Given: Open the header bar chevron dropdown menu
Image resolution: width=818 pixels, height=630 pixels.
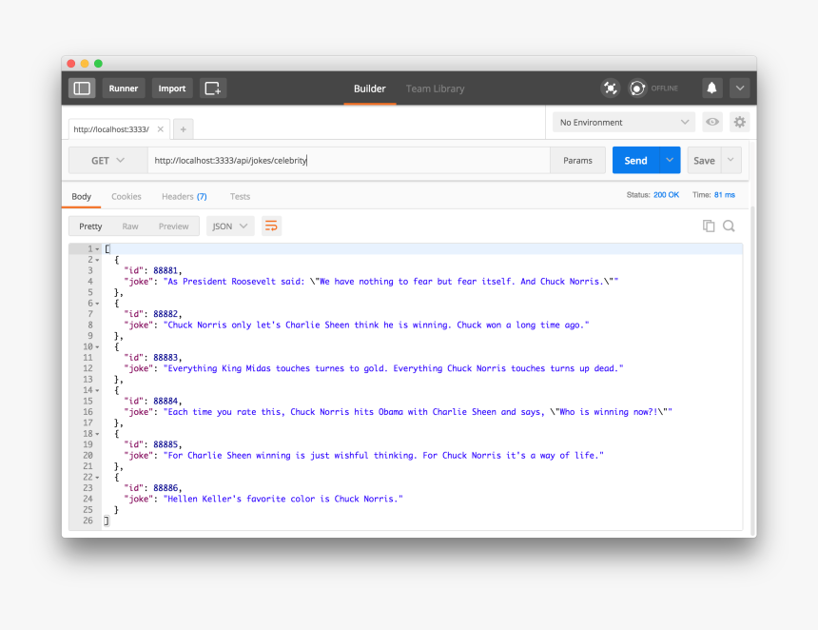Looking at the screenshot, I should [x=740, y=88].
